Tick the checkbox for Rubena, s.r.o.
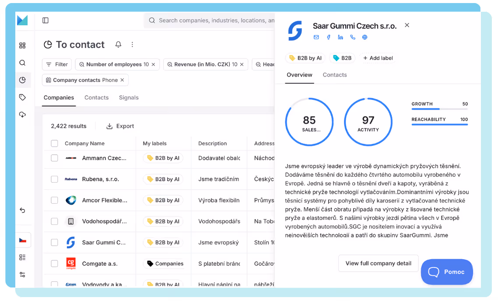Screen dimensions: 498x301 click(54, 179)
